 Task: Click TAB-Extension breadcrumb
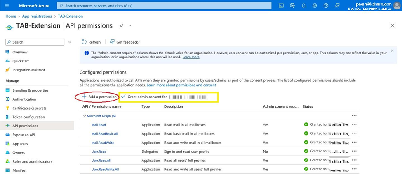click(x=71, y=16)
